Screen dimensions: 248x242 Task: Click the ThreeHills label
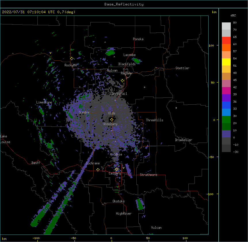154,120
